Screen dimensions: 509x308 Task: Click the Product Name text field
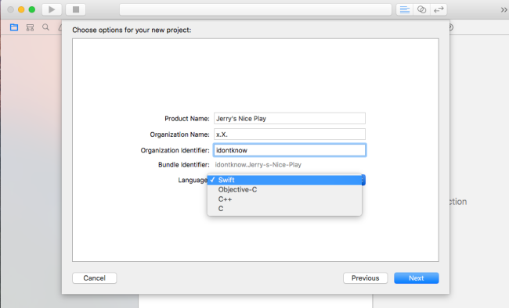pyautogui.click(x=290, y=118)
